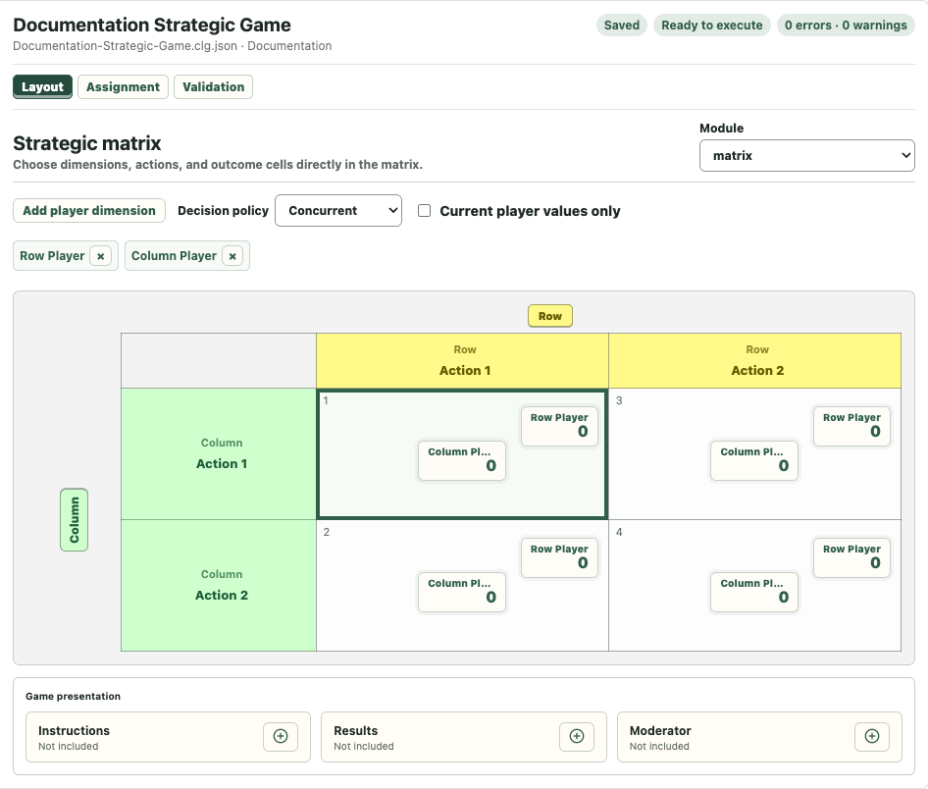Click the Moderator Not included card

tap(759, 737)
